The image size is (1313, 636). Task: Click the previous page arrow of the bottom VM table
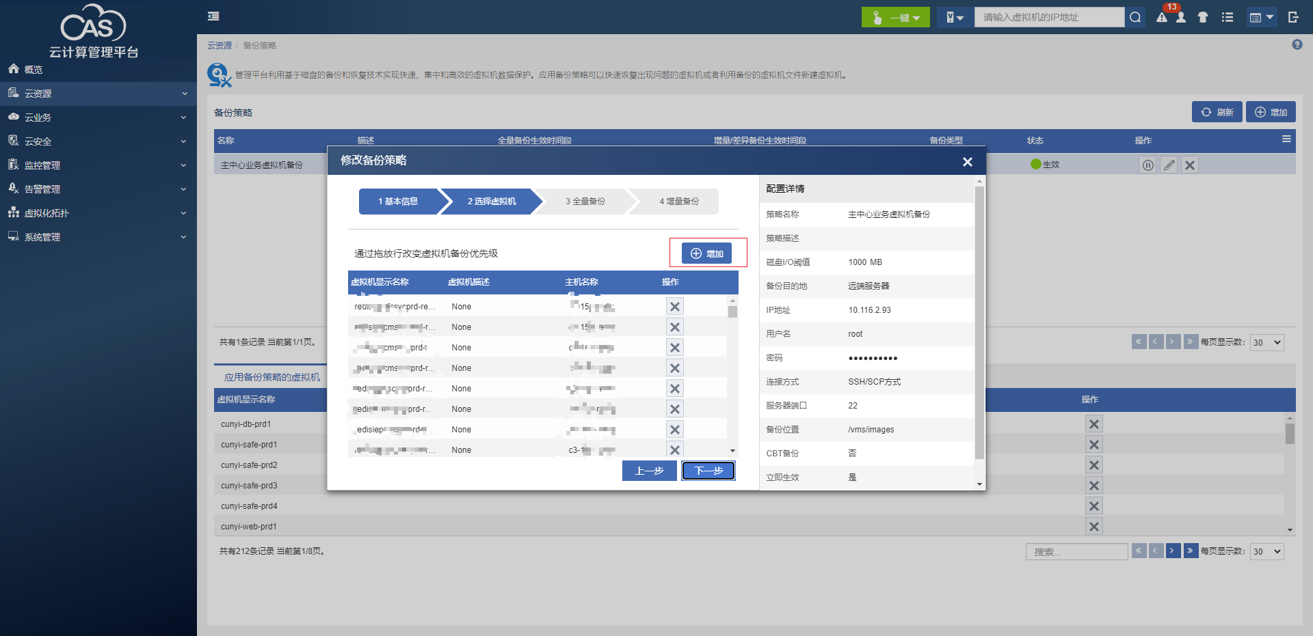click(x=1156, y=551)
